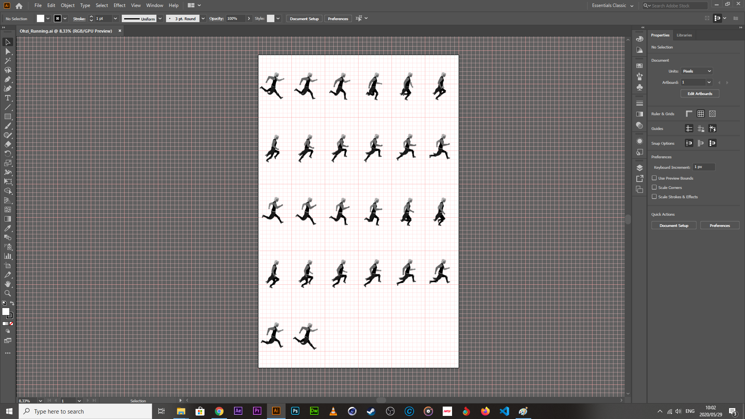
Task: Click Document Setup under Quick Actions
Action: (x=674, y=225)
